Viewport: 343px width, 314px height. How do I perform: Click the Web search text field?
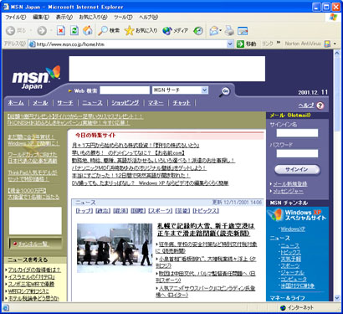click(125, 90)
